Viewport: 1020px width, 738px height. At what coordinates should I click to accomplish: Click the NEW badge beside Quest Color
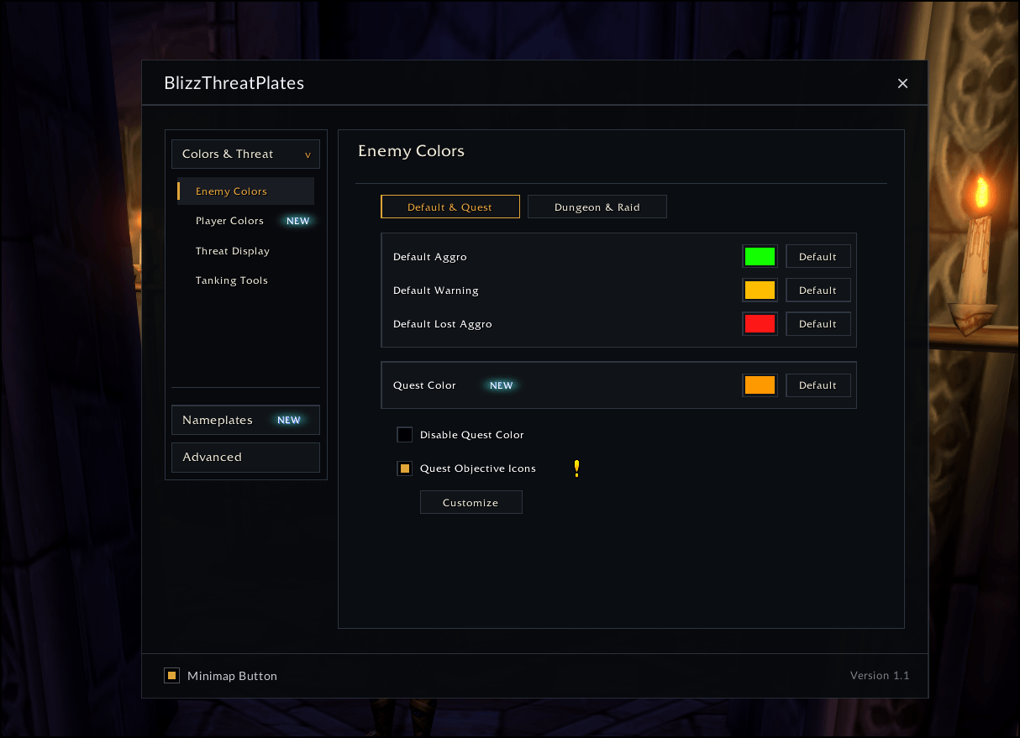502,385
